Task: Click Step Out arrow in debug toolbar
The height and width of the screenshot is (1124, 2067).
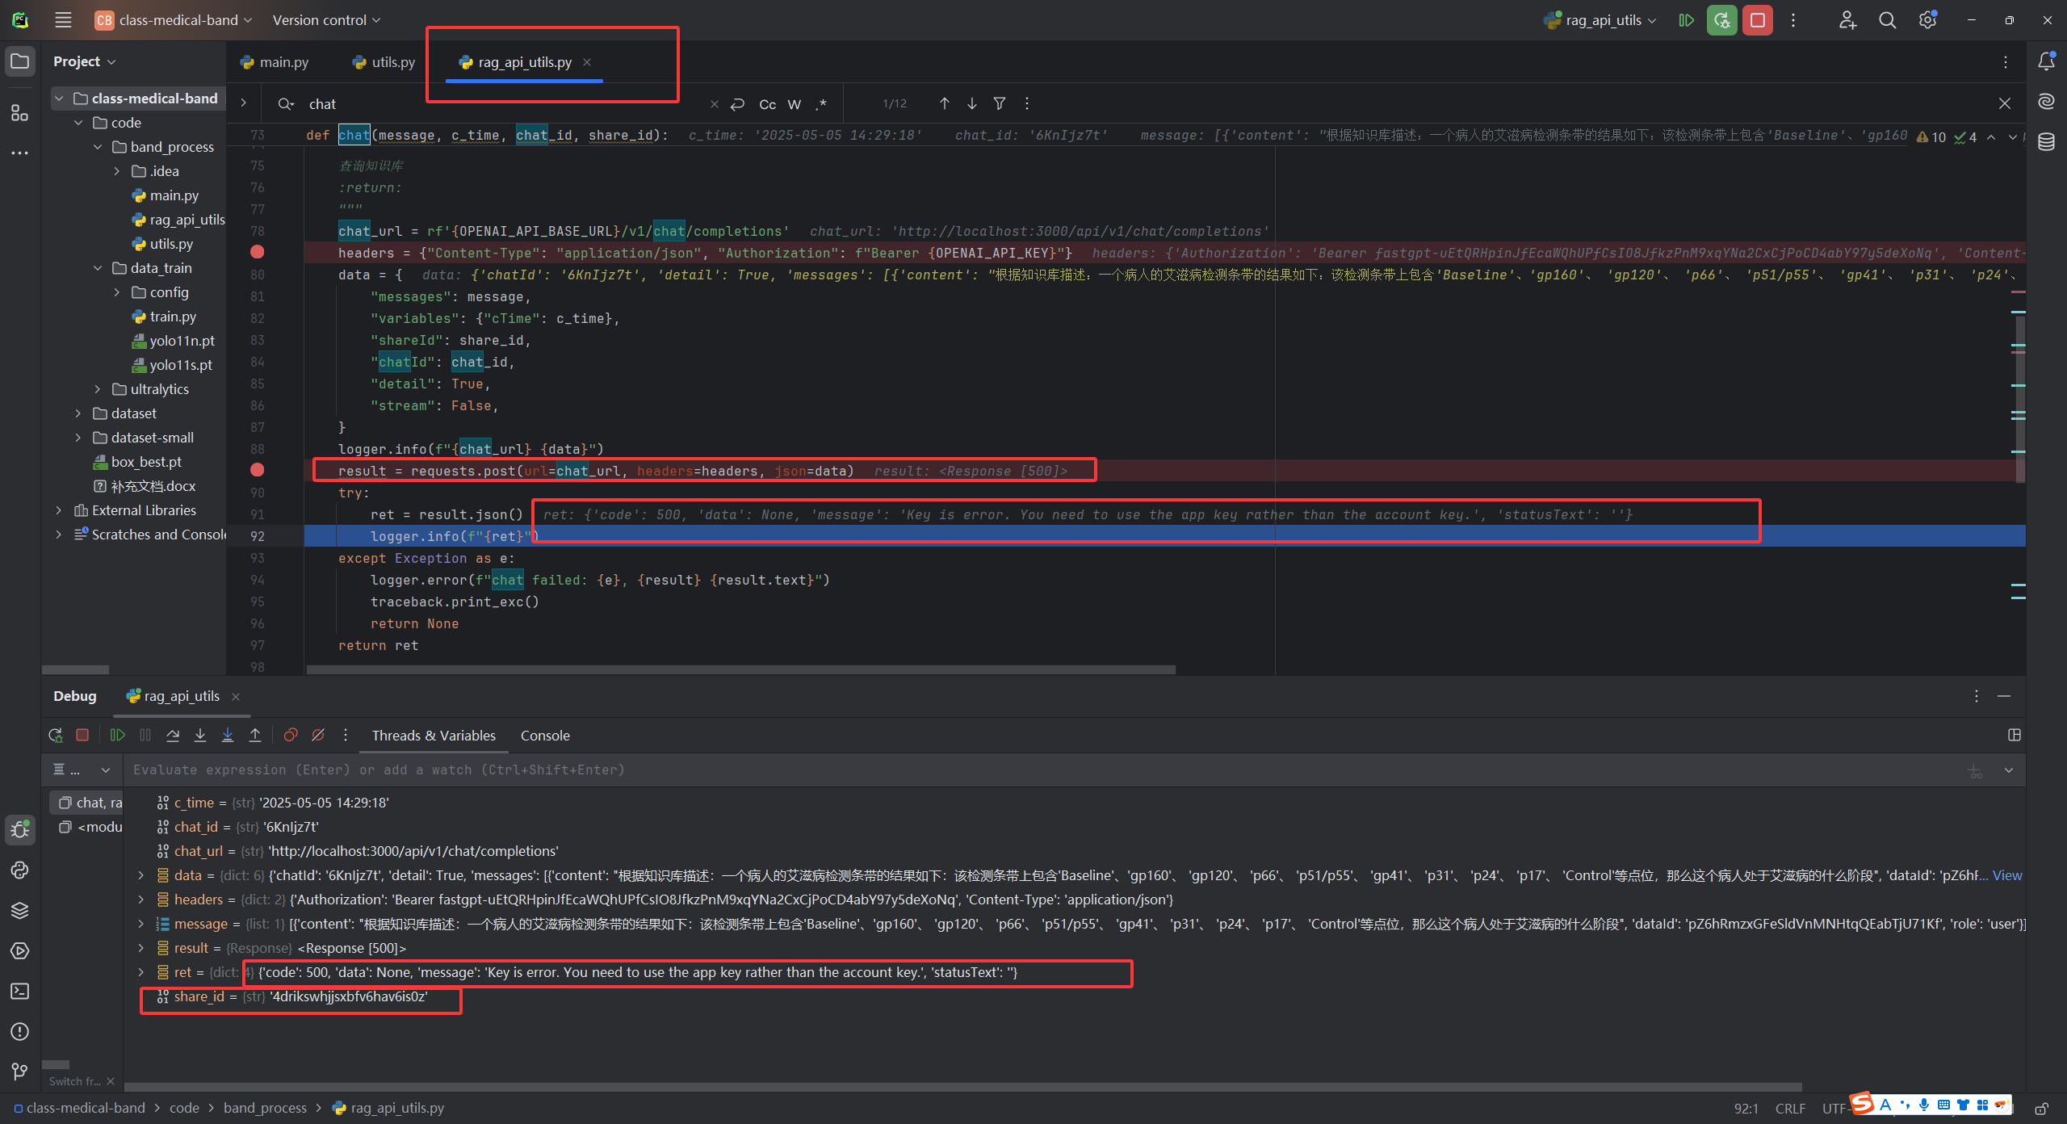Action: [255, 735]
